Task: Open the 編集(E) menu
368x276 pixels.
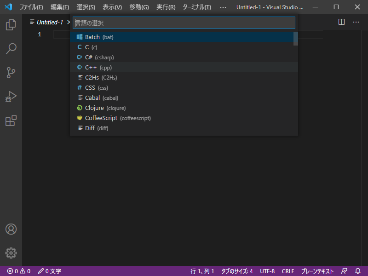Action: (60, 7)
